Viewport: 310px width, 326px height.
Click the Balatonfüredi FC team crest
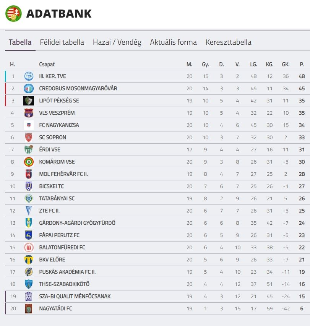29,247
